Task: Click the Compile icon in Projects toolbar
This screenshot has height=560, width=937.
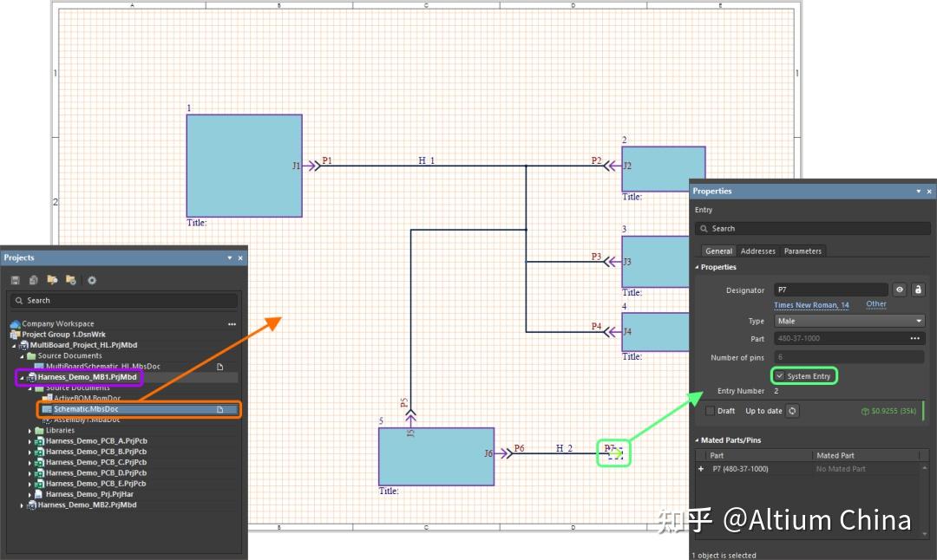Action: click(32, 279)
